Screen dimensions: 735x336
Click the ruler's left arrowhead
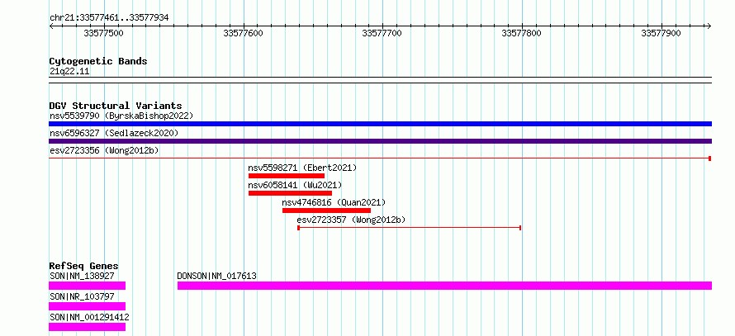[51, 26]
